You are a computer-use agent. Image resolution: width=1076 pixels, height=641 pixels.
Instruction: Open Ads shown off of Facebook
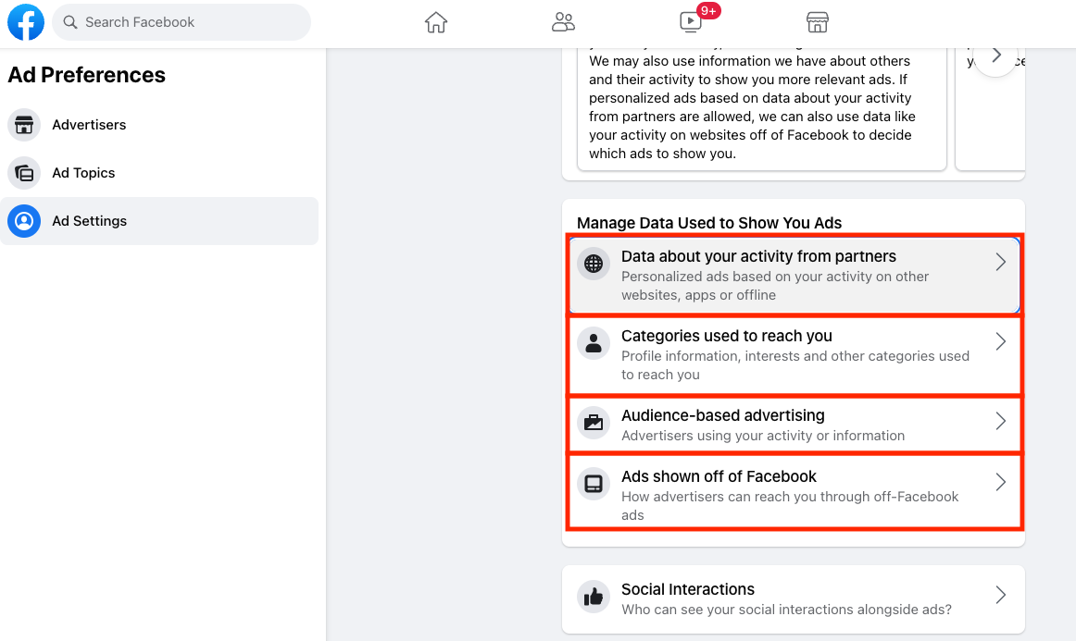coord(794,494)
